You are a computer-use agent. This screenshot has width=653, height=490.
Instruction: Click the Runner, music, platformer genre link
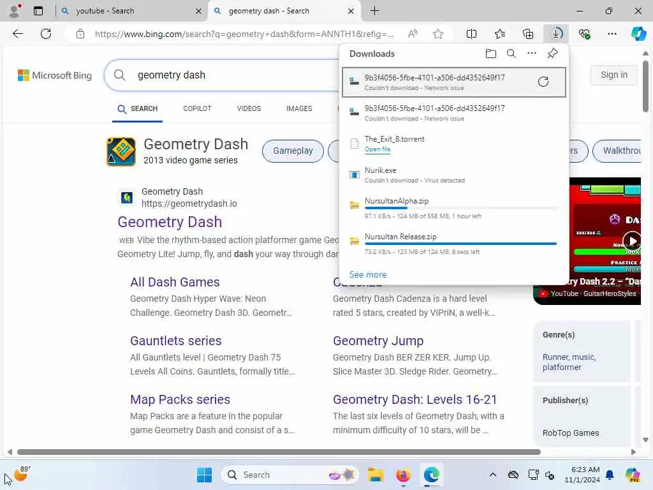tap(569, 362)
